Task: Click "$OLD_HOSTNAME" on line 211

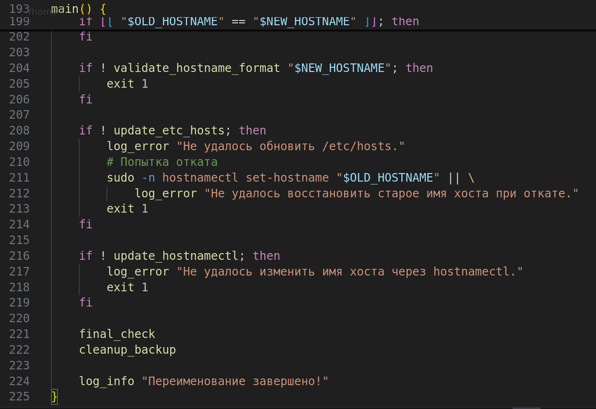Action: pos(388,177)
